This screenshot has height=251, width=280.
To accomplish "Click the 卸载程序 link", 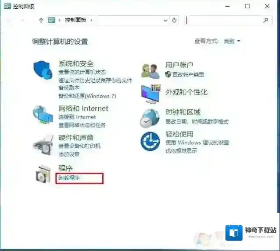I will [x=69, y=178].
